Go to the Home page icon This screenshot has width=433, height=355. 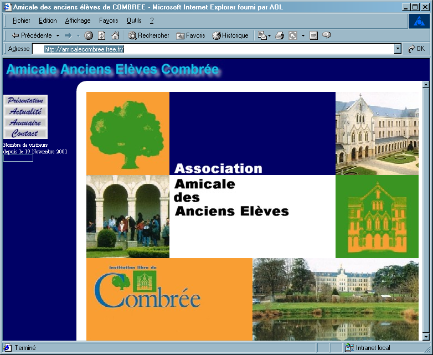pos(115,35)
